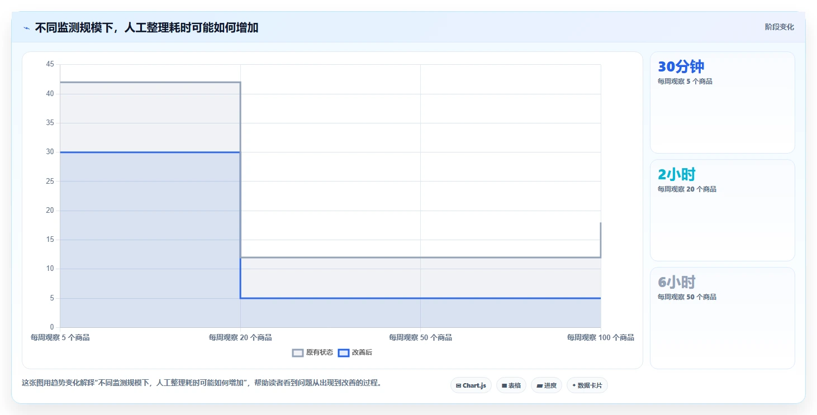Screen dimensions: 817x415
Task: Click the blue 改善后 line at value 30
Action: point(150,152)
